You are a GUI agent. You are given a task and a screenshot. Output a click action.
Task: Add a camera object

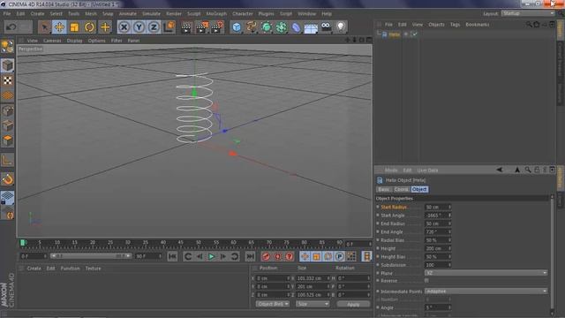326,27
